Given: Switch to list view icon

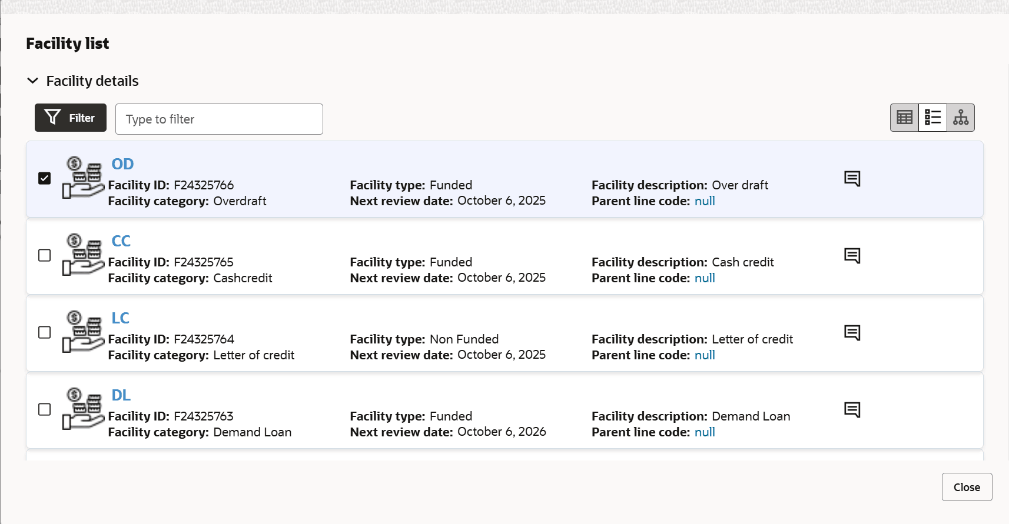Looking at the screenshot, I should click(932, 118).
